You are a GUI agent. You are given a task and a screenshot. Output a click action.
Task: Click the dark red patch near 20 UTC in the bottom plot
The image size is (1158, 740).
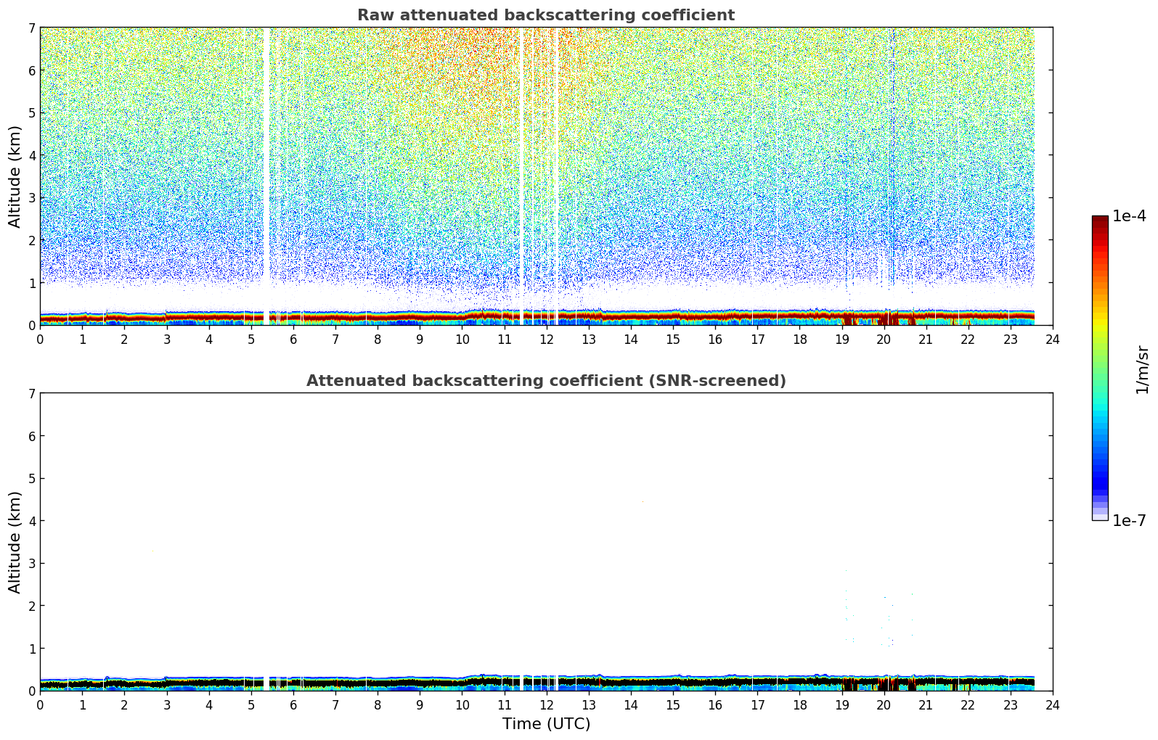coord(884,683)
